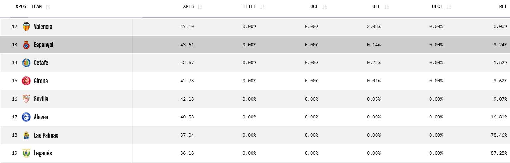Open the Espanyol team name link
The image size is (510, 163).
click(44, 45)
